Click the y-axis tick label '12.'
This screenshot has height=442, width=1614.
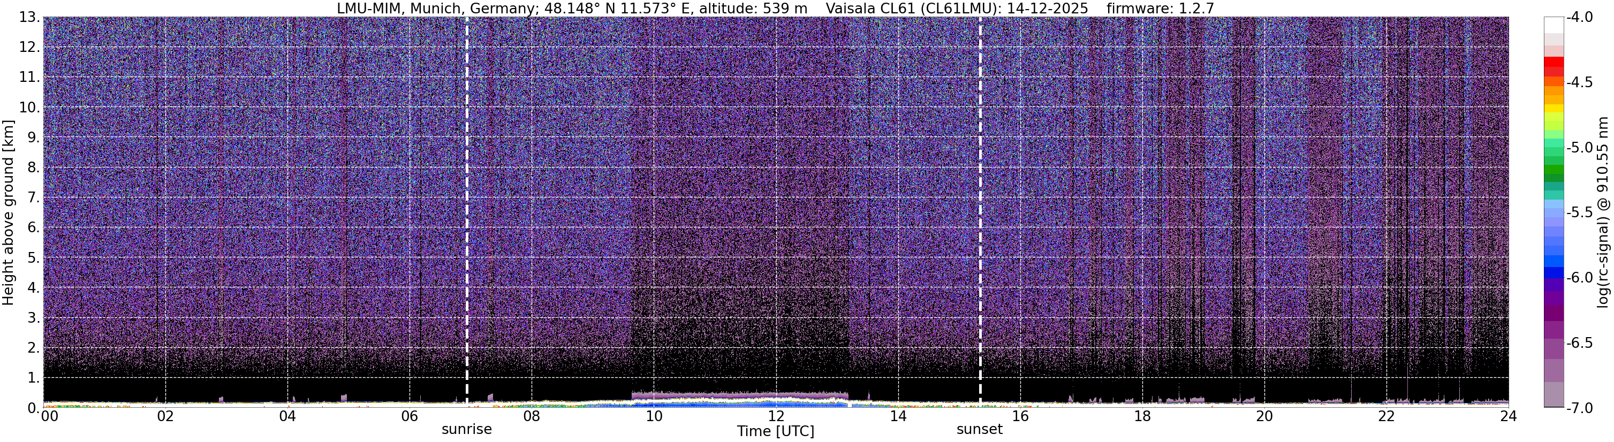click(x=29, y=48)
